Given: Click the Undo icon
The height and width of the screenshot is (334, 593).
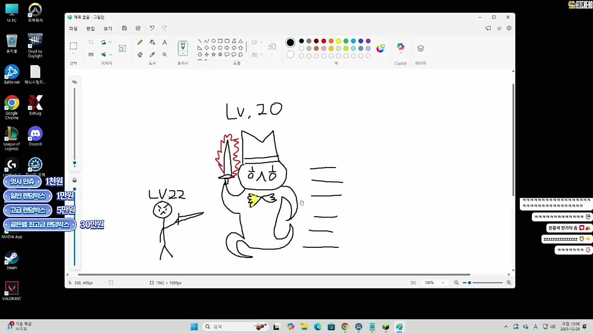Looking at the screenshot, I should [152, 28].
